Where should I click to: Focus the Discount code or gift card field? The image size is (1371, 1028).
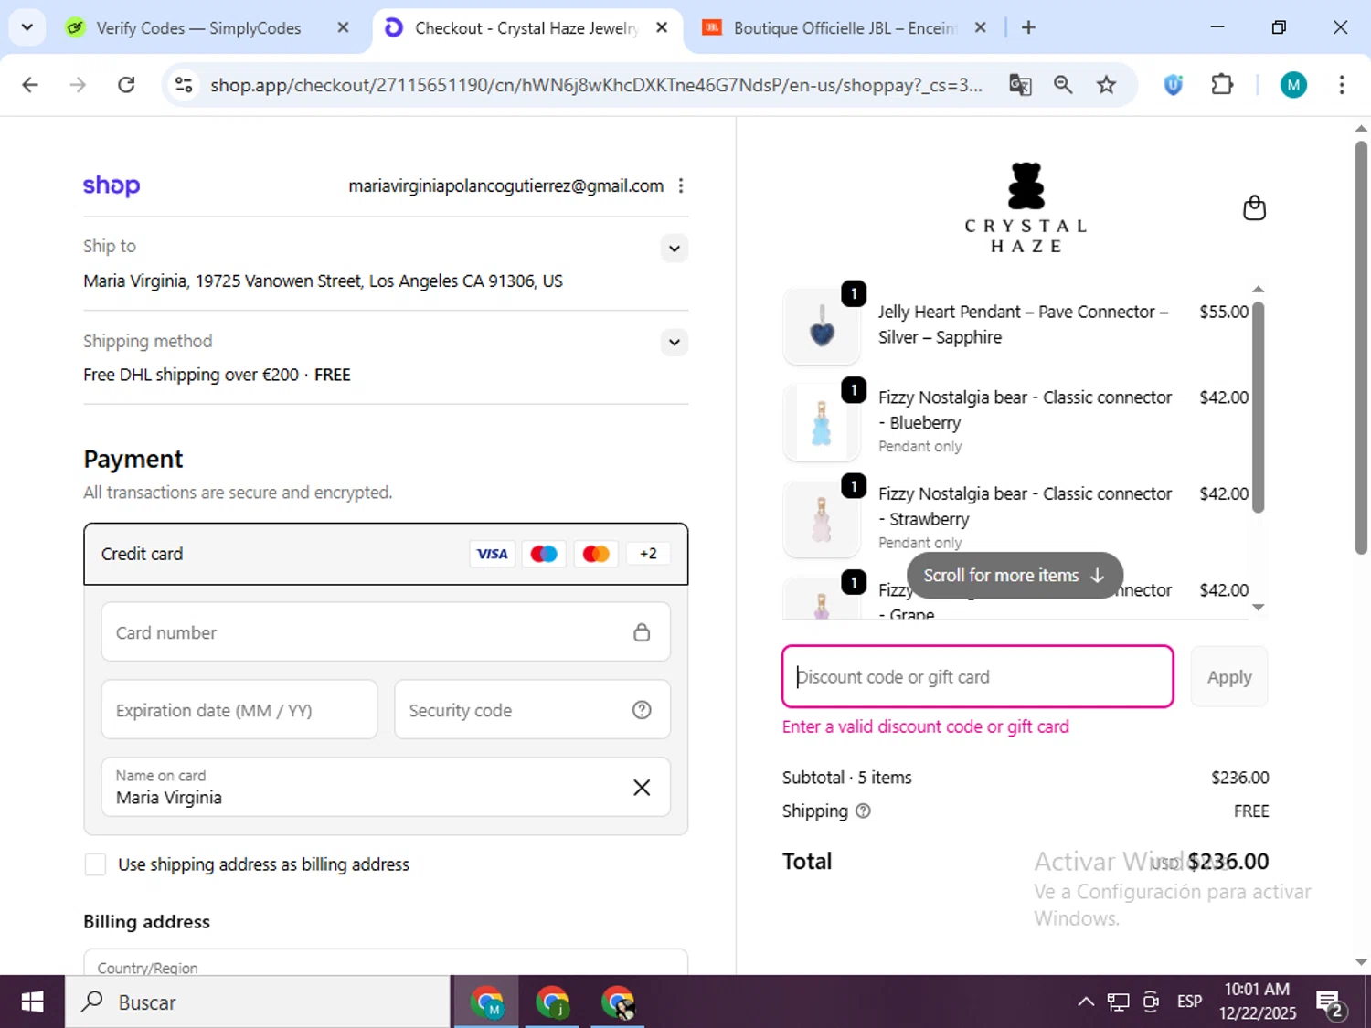978,677
